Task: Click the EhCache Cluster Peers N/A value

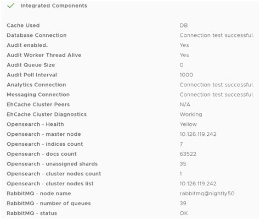Action: click(185, 105)
